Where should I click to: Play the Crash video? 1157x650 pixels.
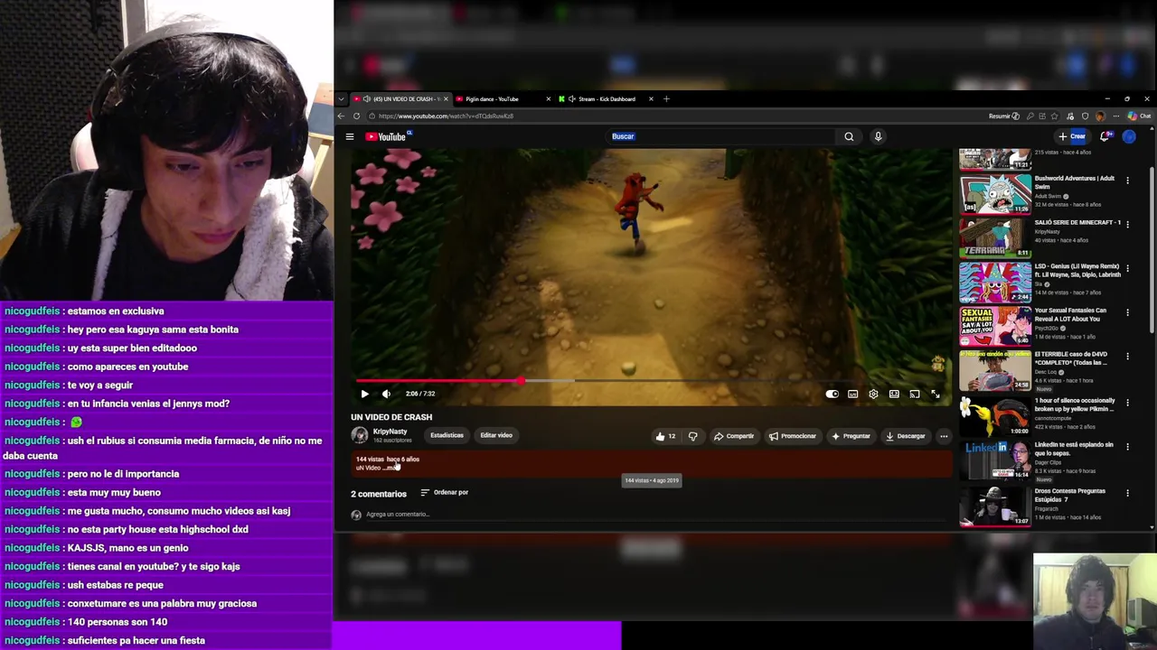364,394
